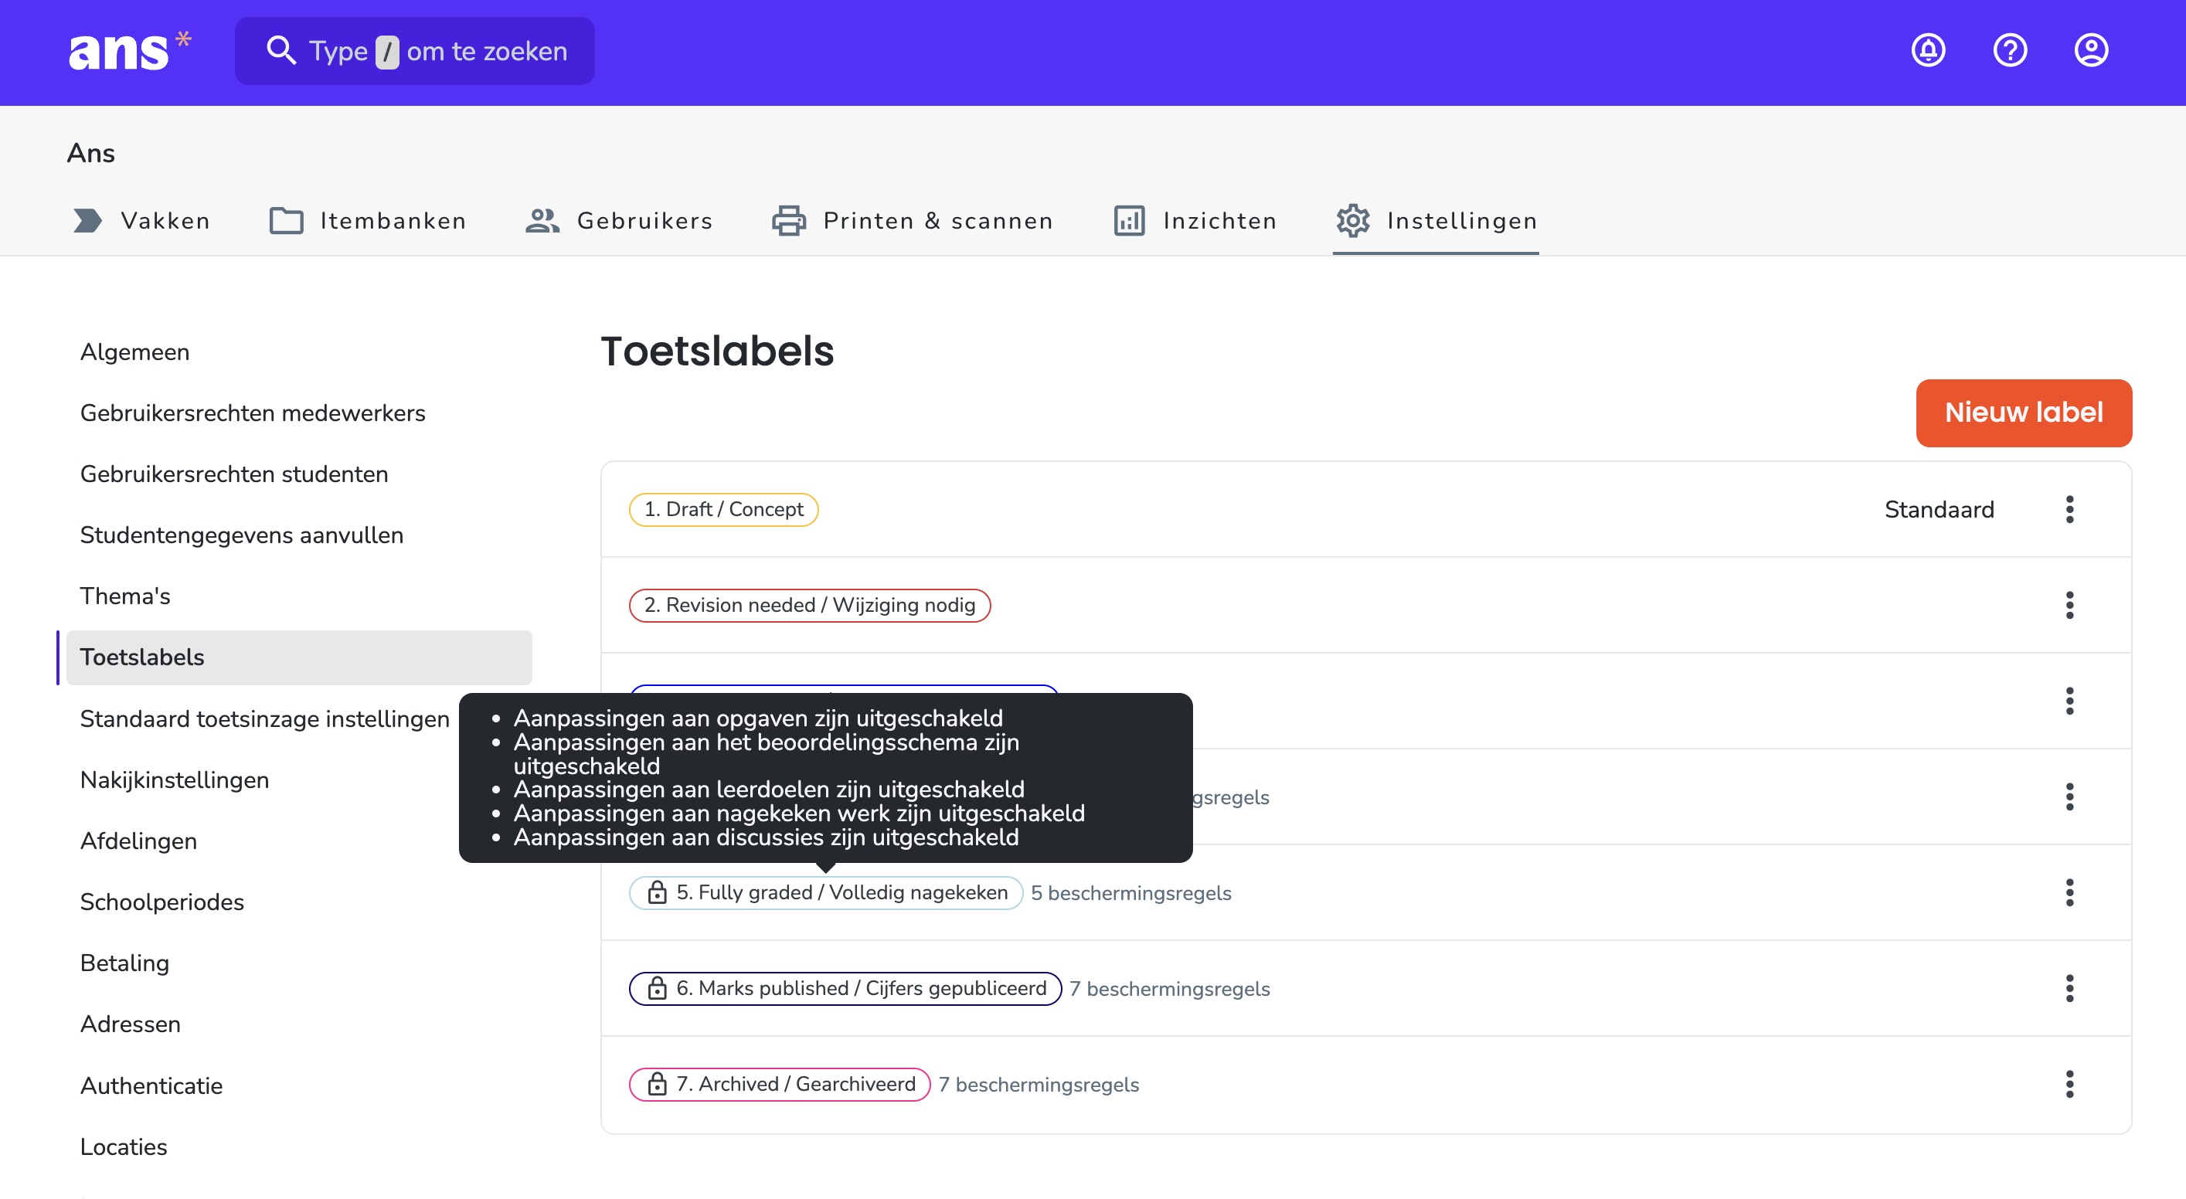Viewport: 2186px width, 1199px height.
Task: Select the 7. Archived / Gearchiveerd label
Action: pos(780,1085)
